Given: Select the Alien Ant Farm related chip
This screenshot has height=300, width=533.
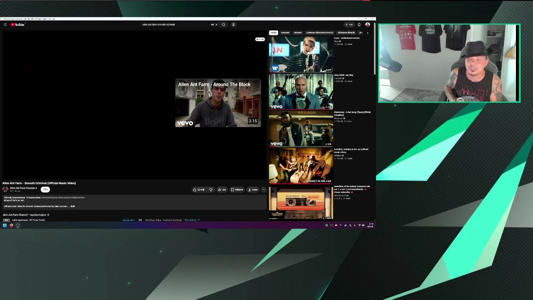Looking at the screenshot, I should point(320,32).
